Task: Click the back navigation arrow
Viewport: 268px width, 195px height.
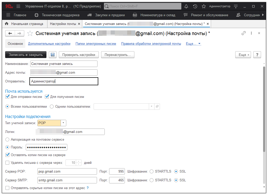Action: (x=10, y=33)
